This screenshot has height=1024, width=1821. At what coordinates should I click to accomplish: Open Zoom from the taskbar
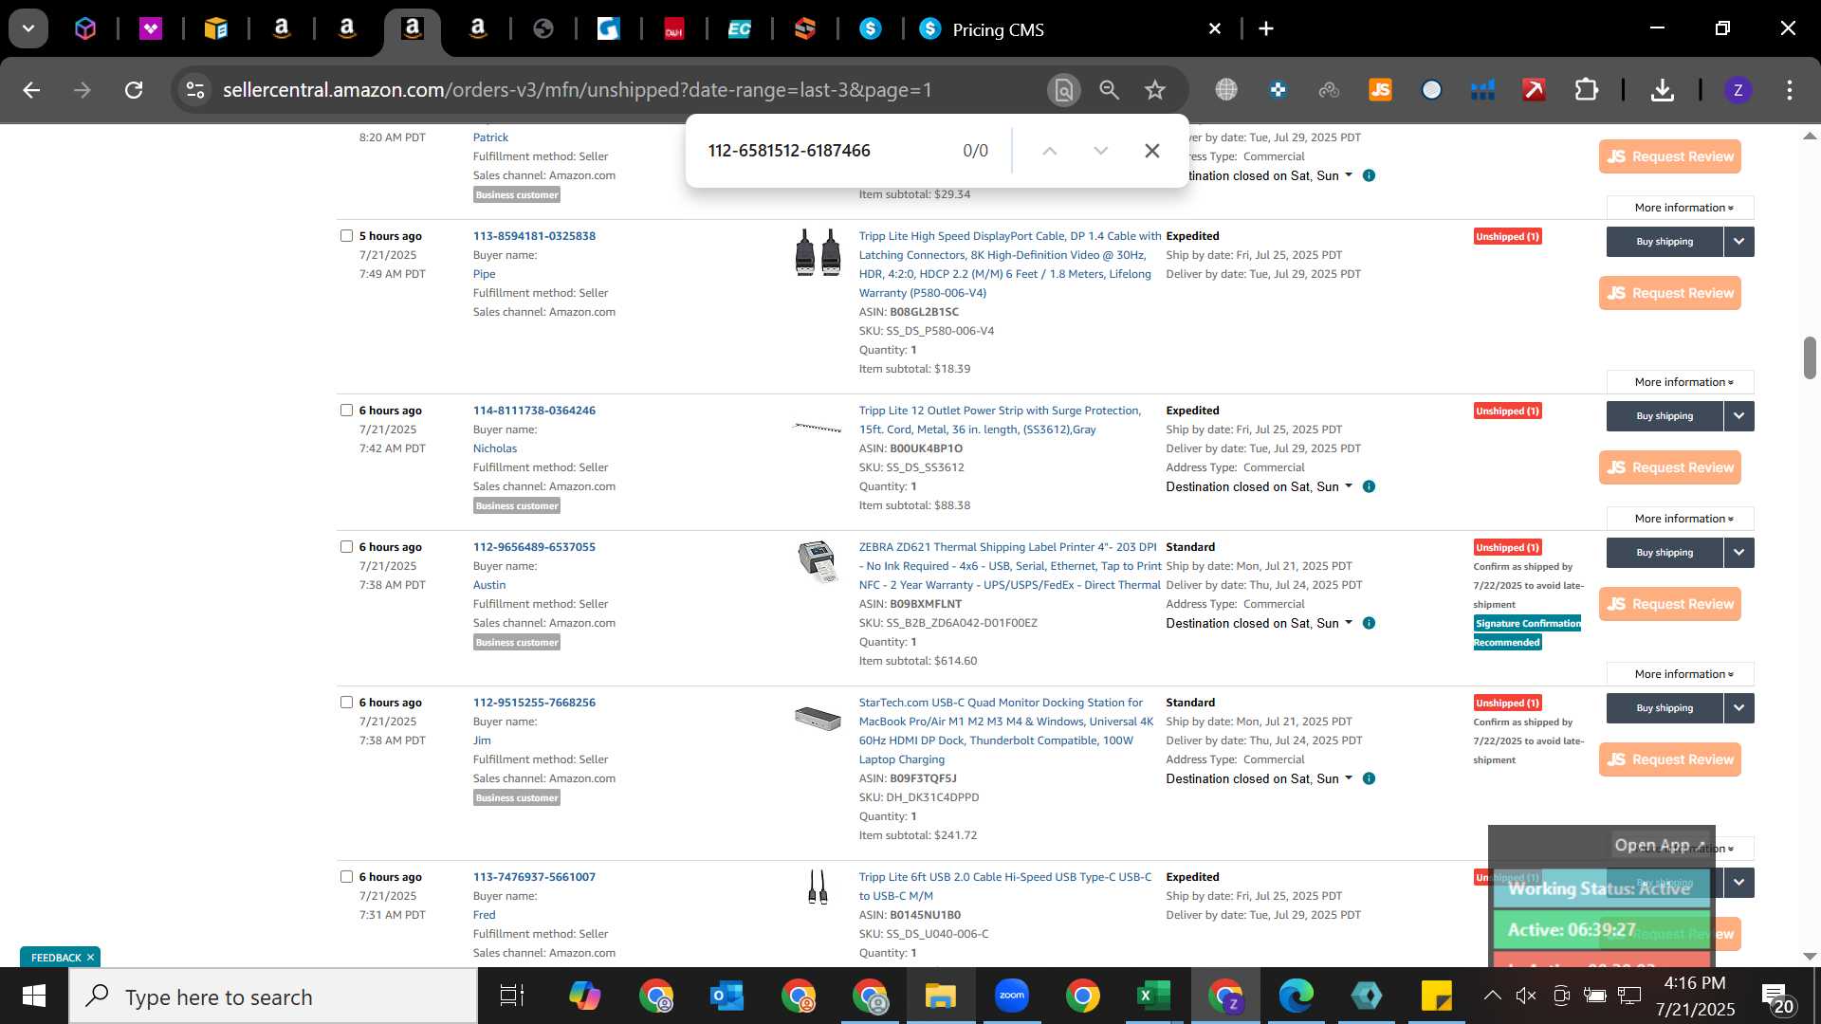coord(1012,997)
